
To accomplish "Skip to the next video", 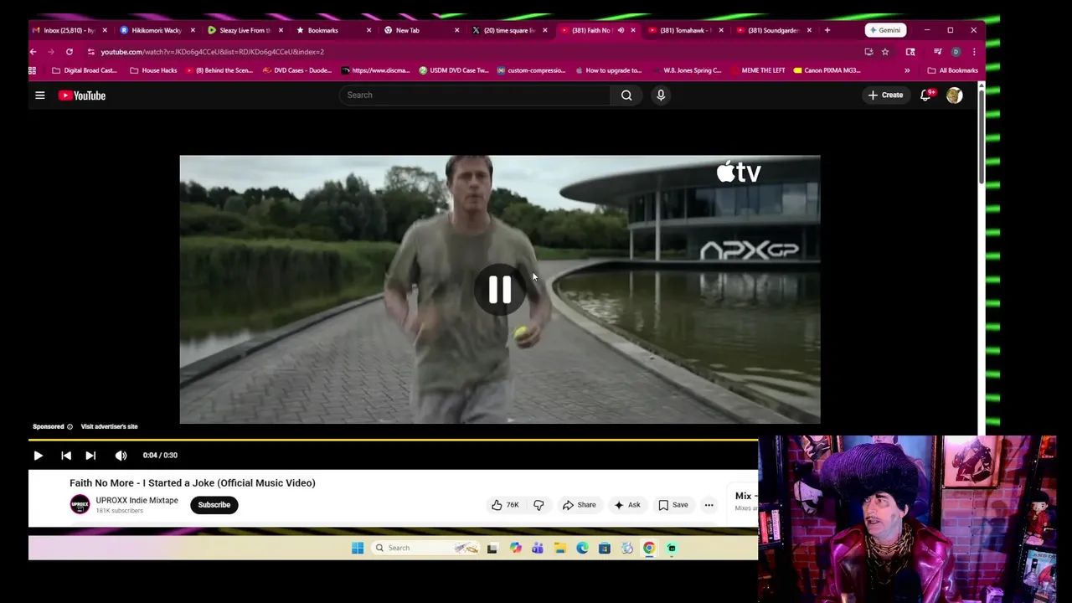I will (90, 456).
